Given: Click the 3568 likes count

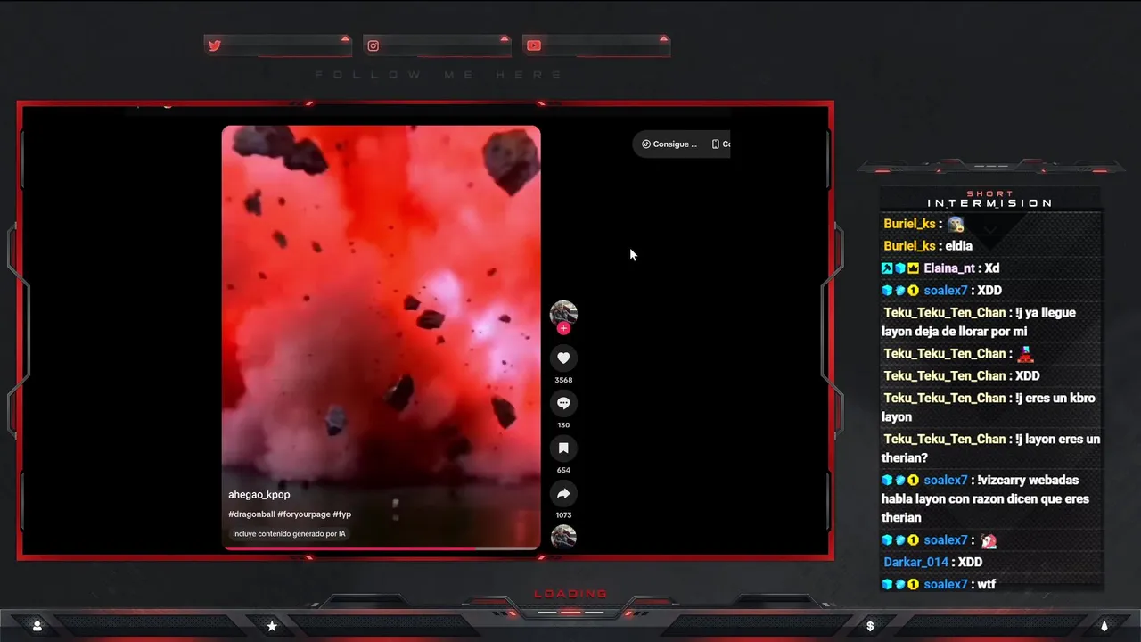Looking at the screenshot, I should click(x=563, y=380).
